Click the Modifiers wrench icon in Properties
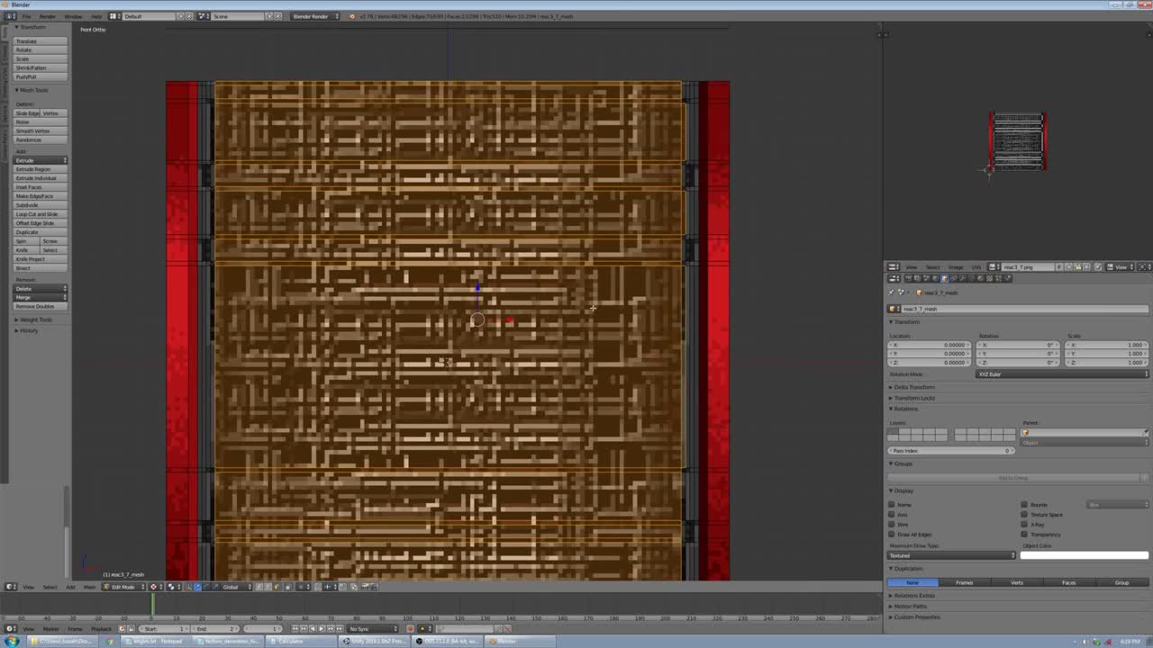 click(x=961, y=278)
